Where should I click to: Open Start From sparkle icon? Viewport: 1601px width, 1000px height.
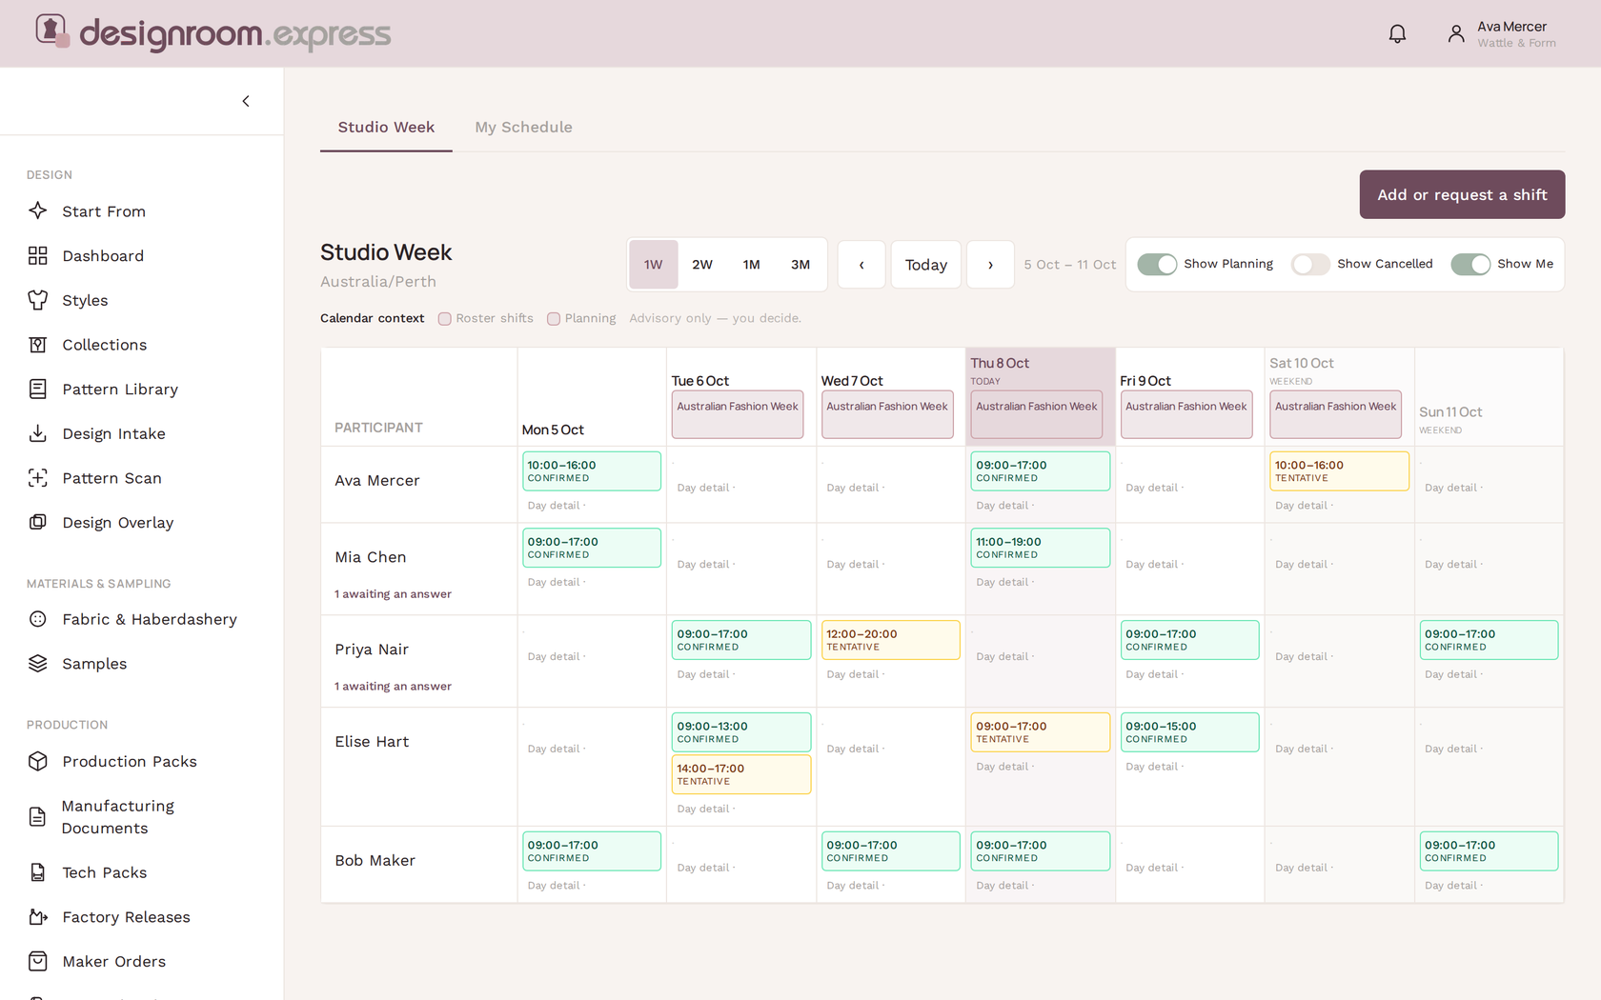pos(38,210)
